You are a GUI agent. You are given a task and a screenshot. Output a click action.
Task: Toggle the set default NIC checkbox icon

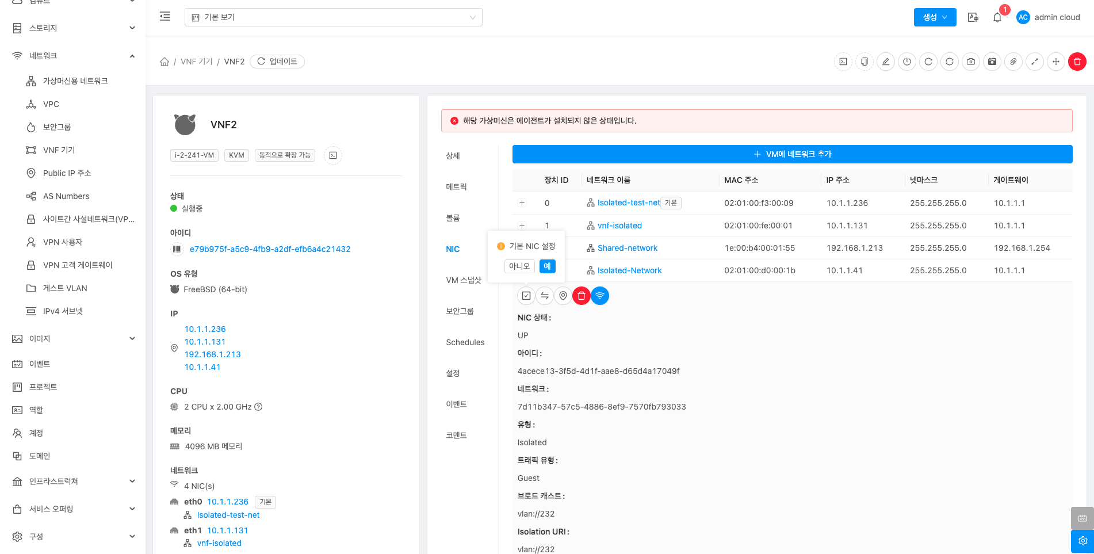tap(526, 296)
